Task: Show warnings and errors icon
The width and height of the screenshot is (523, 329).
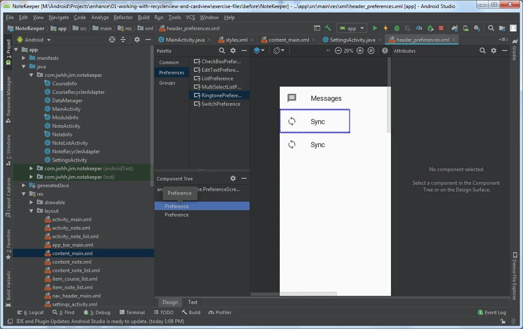Action: point(385,51)
